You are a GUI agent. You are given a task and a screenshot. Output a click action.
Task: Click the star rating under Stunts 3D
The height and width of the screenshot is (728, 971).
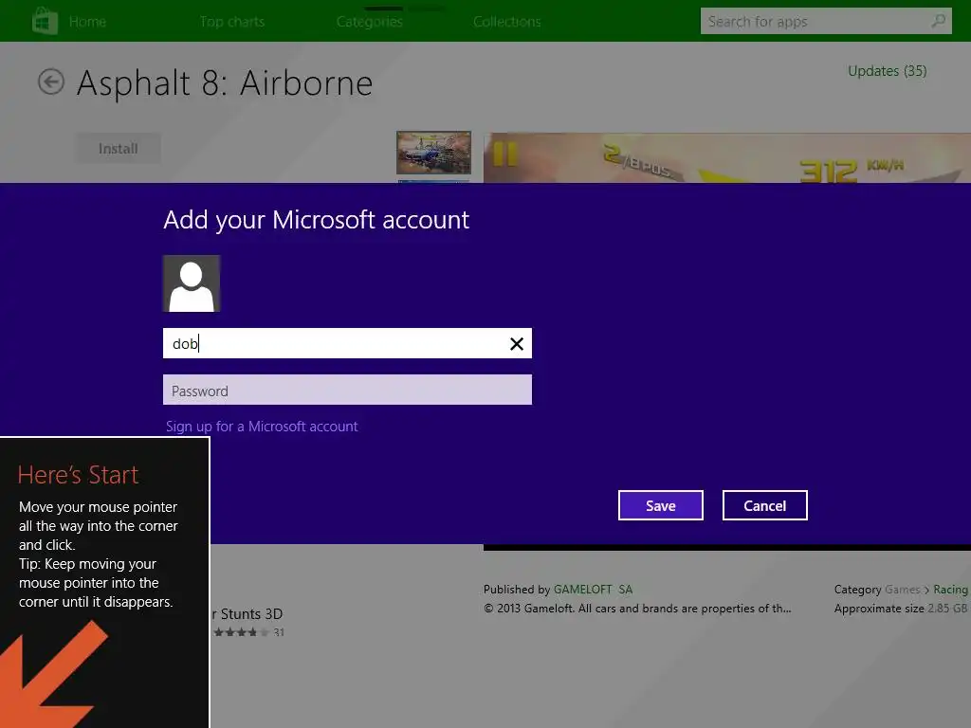coord(242,632)
